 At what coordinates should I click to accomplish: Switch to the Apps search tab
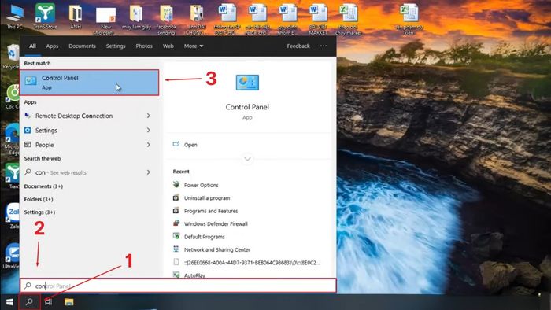[53, 46]
